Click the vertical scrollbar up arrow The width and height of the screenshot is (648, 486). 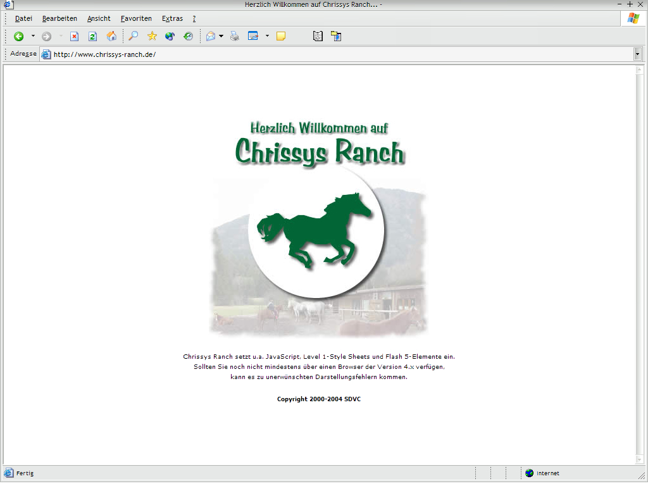(639, 70)
